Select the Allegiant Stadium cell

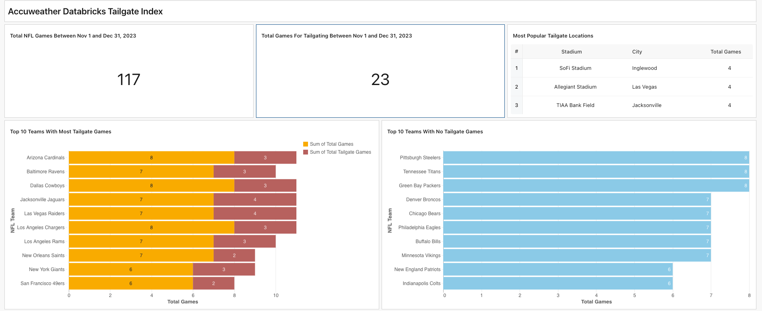[575, 87]
